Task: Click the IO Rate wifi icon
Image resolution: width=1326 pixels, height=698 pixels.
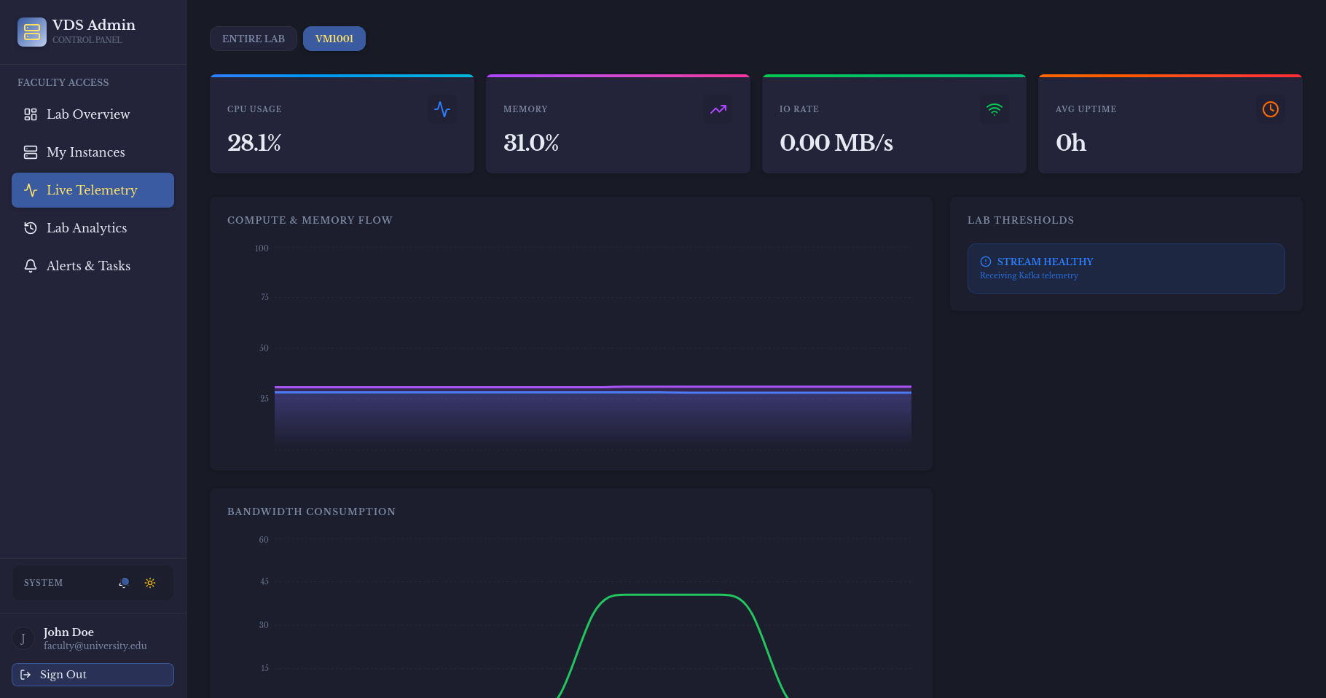Action: (994, 109)
